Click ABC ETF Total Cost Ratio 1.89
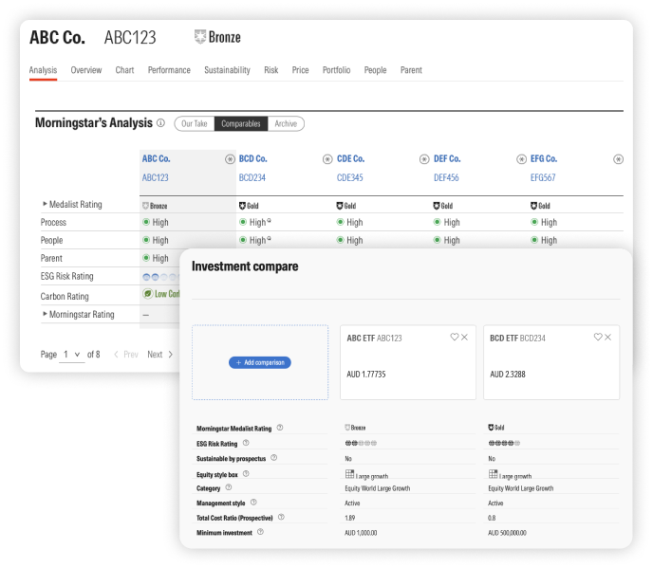The width and height of the screenshot is (653, 568). coord(350,518)
